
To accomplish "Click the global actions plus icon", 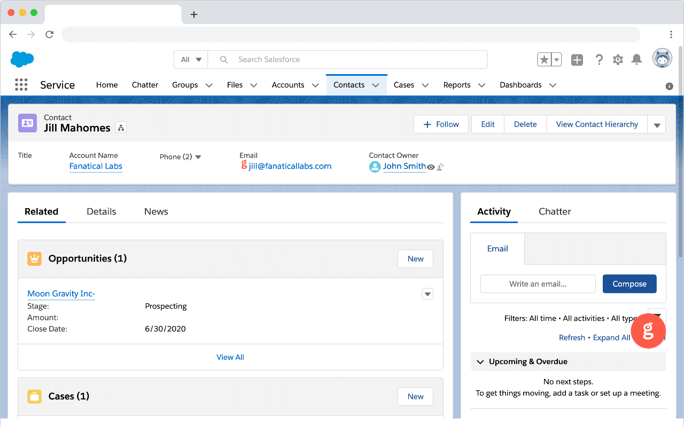I will coord(577,60).
